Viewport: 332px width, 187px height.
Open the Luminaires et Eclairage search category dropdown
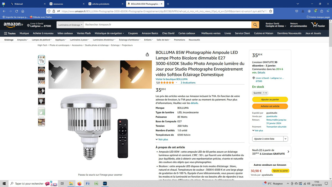click(70, 25)
